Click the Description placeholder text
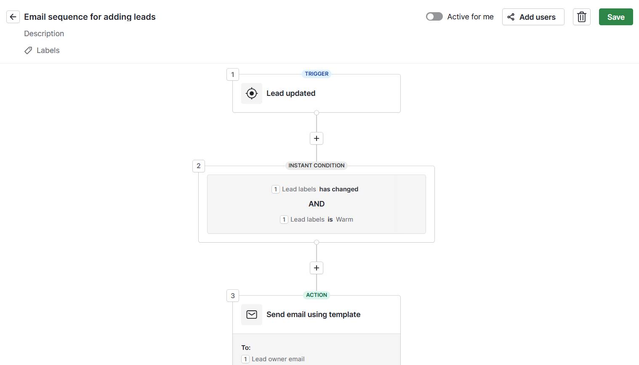The height and width of the screenshot is (365, 639). click(44, 33)
